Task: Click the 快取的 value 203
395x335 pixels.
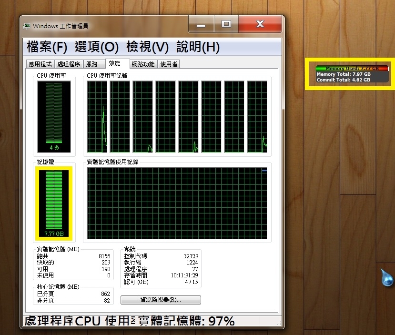Action: click(106, 263)
